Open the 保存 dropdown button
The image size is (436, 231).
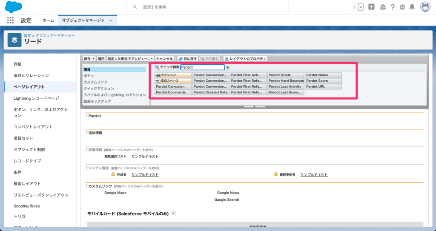pos(89,59)
